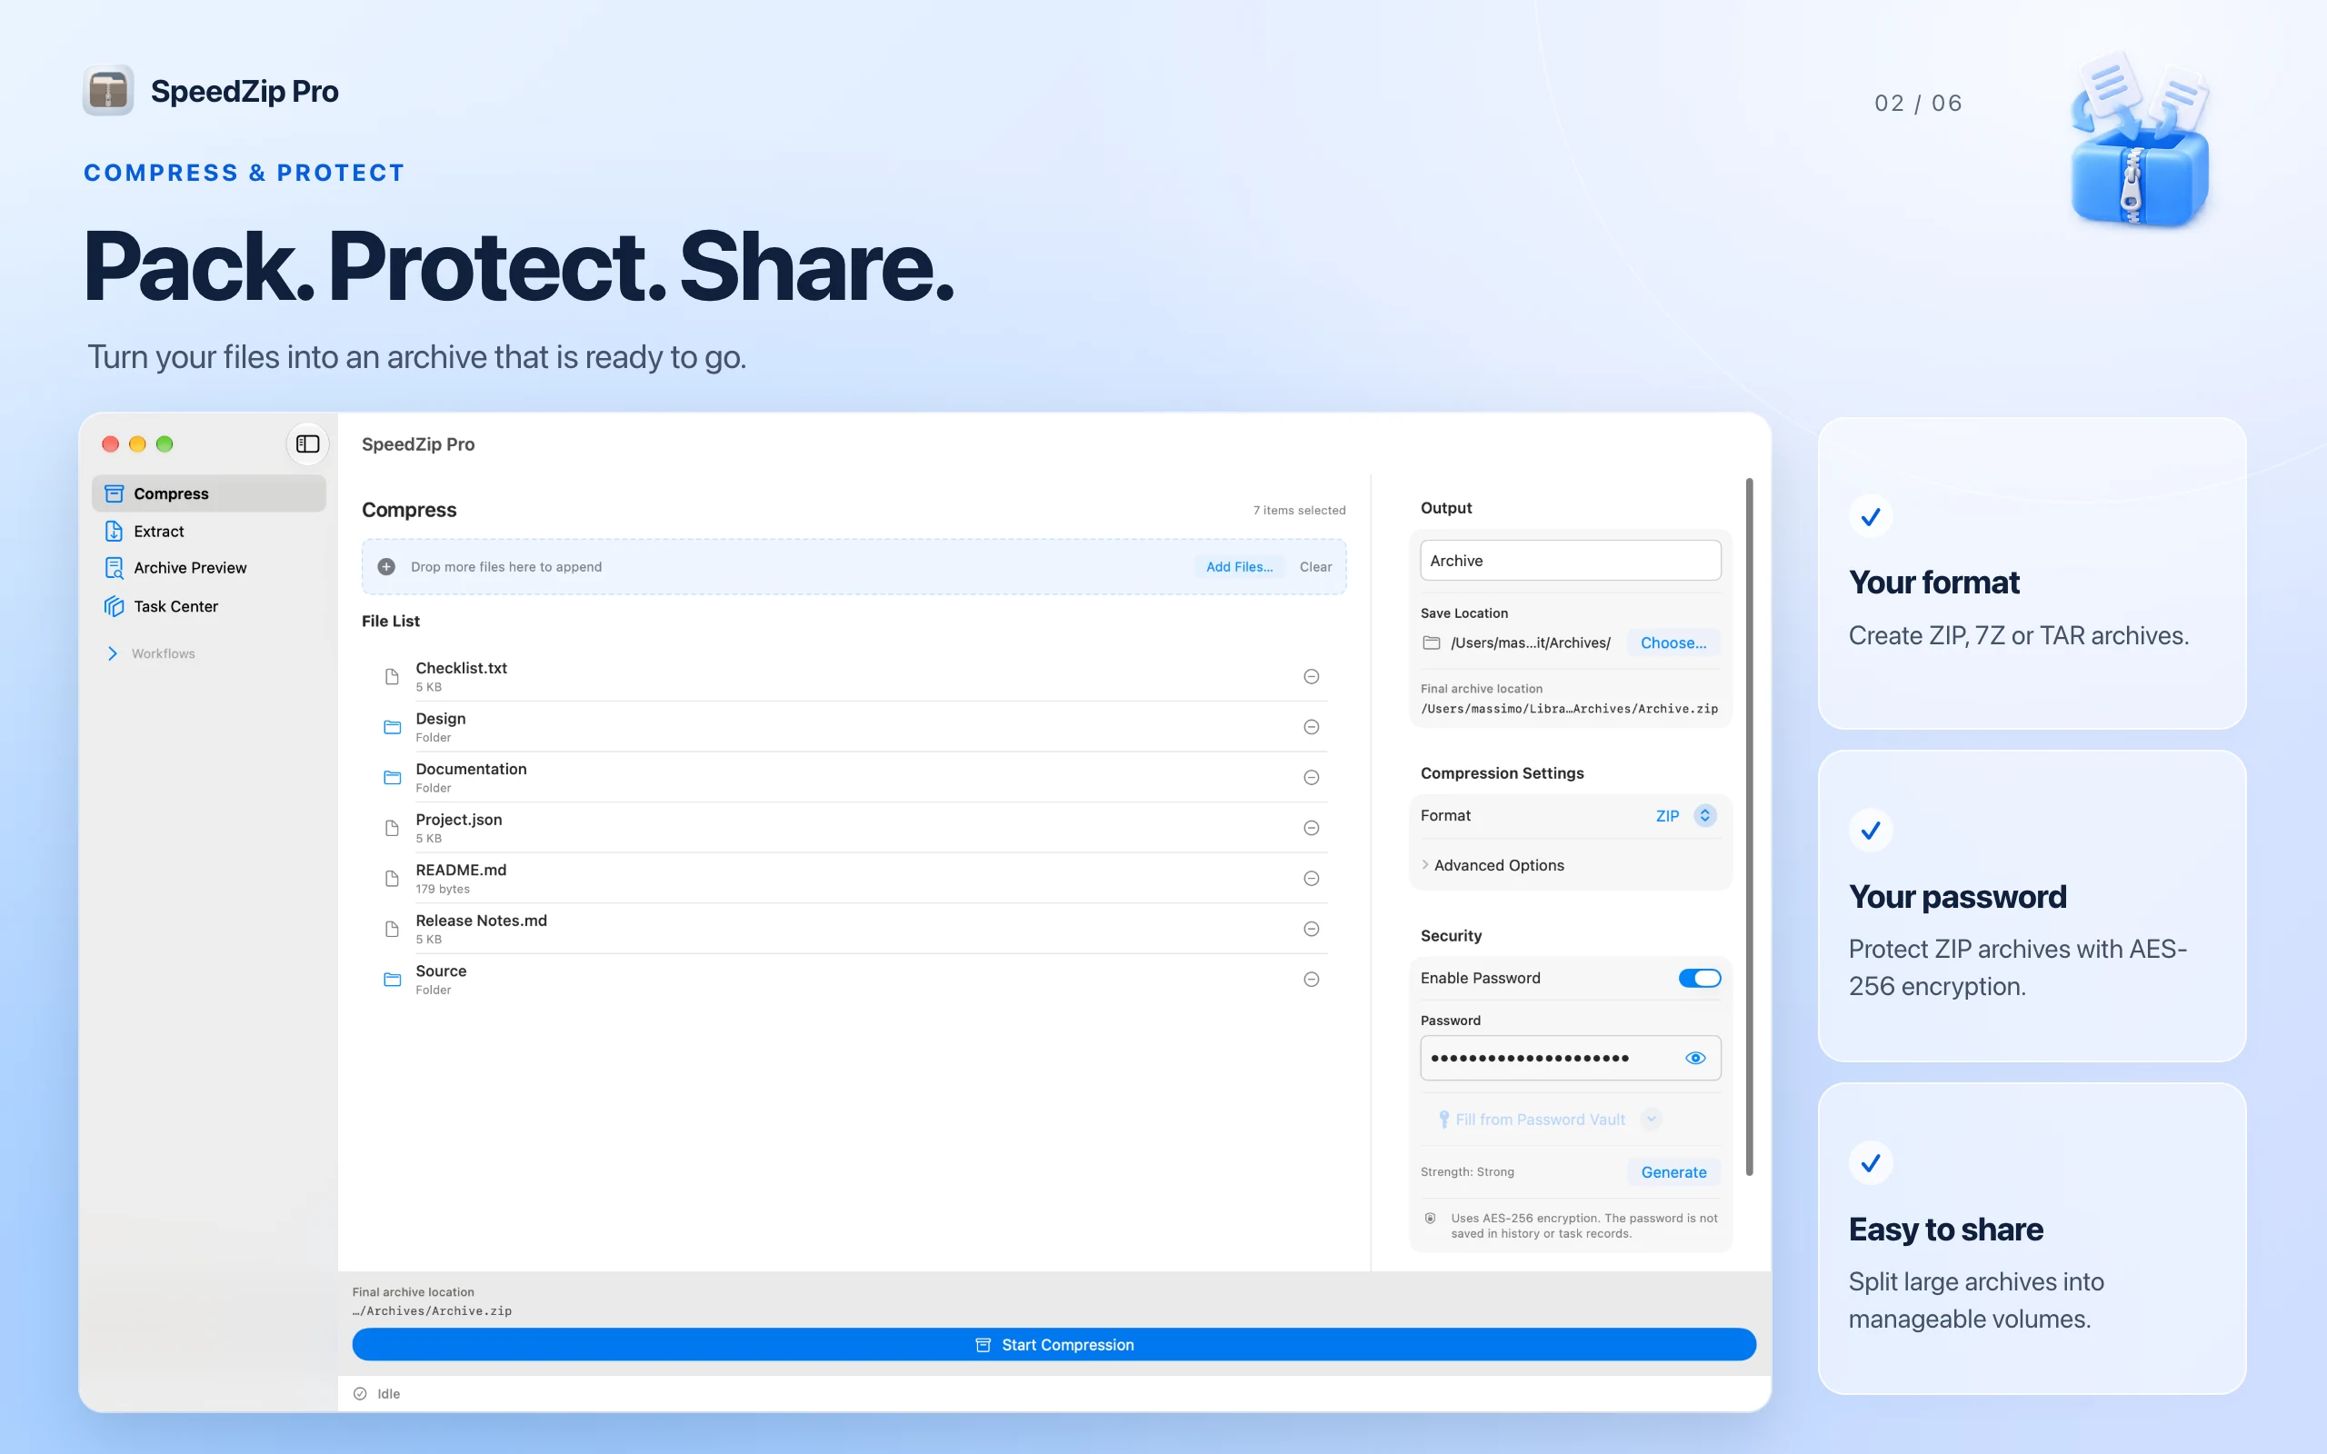Screen dimensions: 2327x1454
Task: Remove Checklist.txt from the list
Action: click(1311, 676)
